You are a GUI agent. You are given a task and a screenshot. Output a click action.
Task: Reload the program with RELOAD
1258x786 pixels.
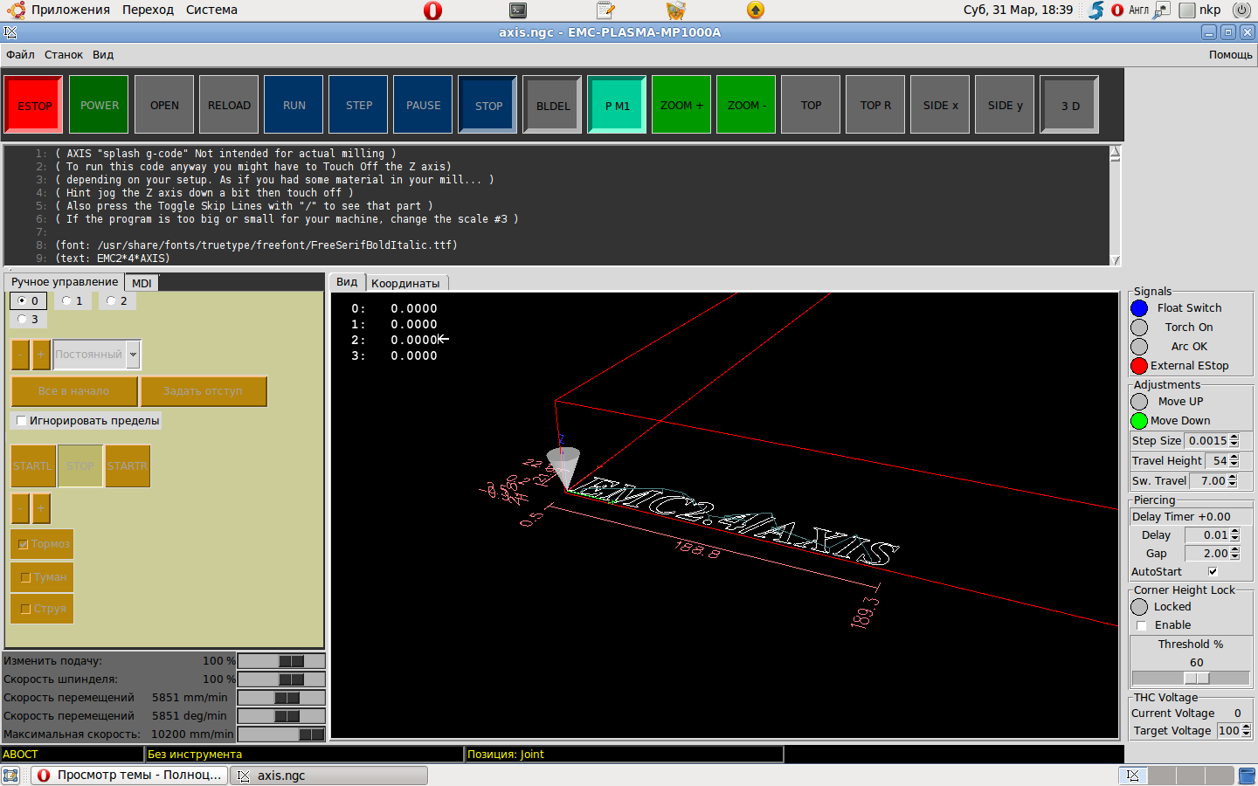pos(229,105)
